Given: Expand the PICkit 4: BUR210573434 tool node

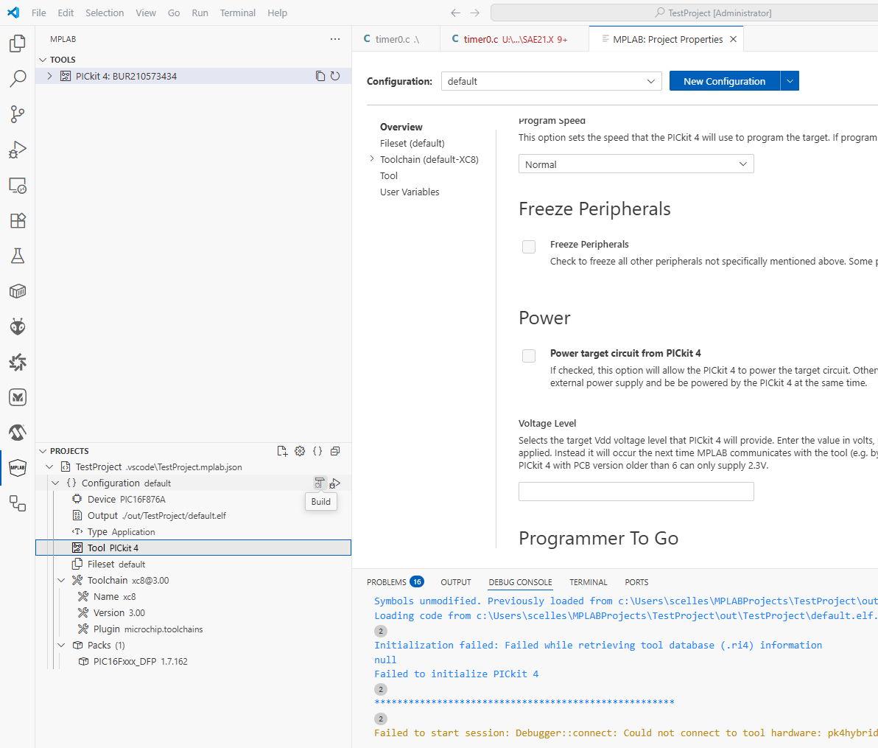Looking at the screenshot, I should coord(49,76).
